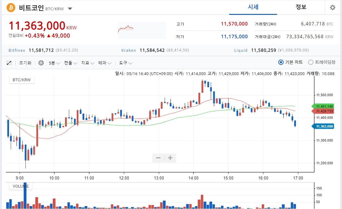This screenshot has height=209, width=342.
Task: Click the green 11,451,140 price tag
Action: pos(323,106)
